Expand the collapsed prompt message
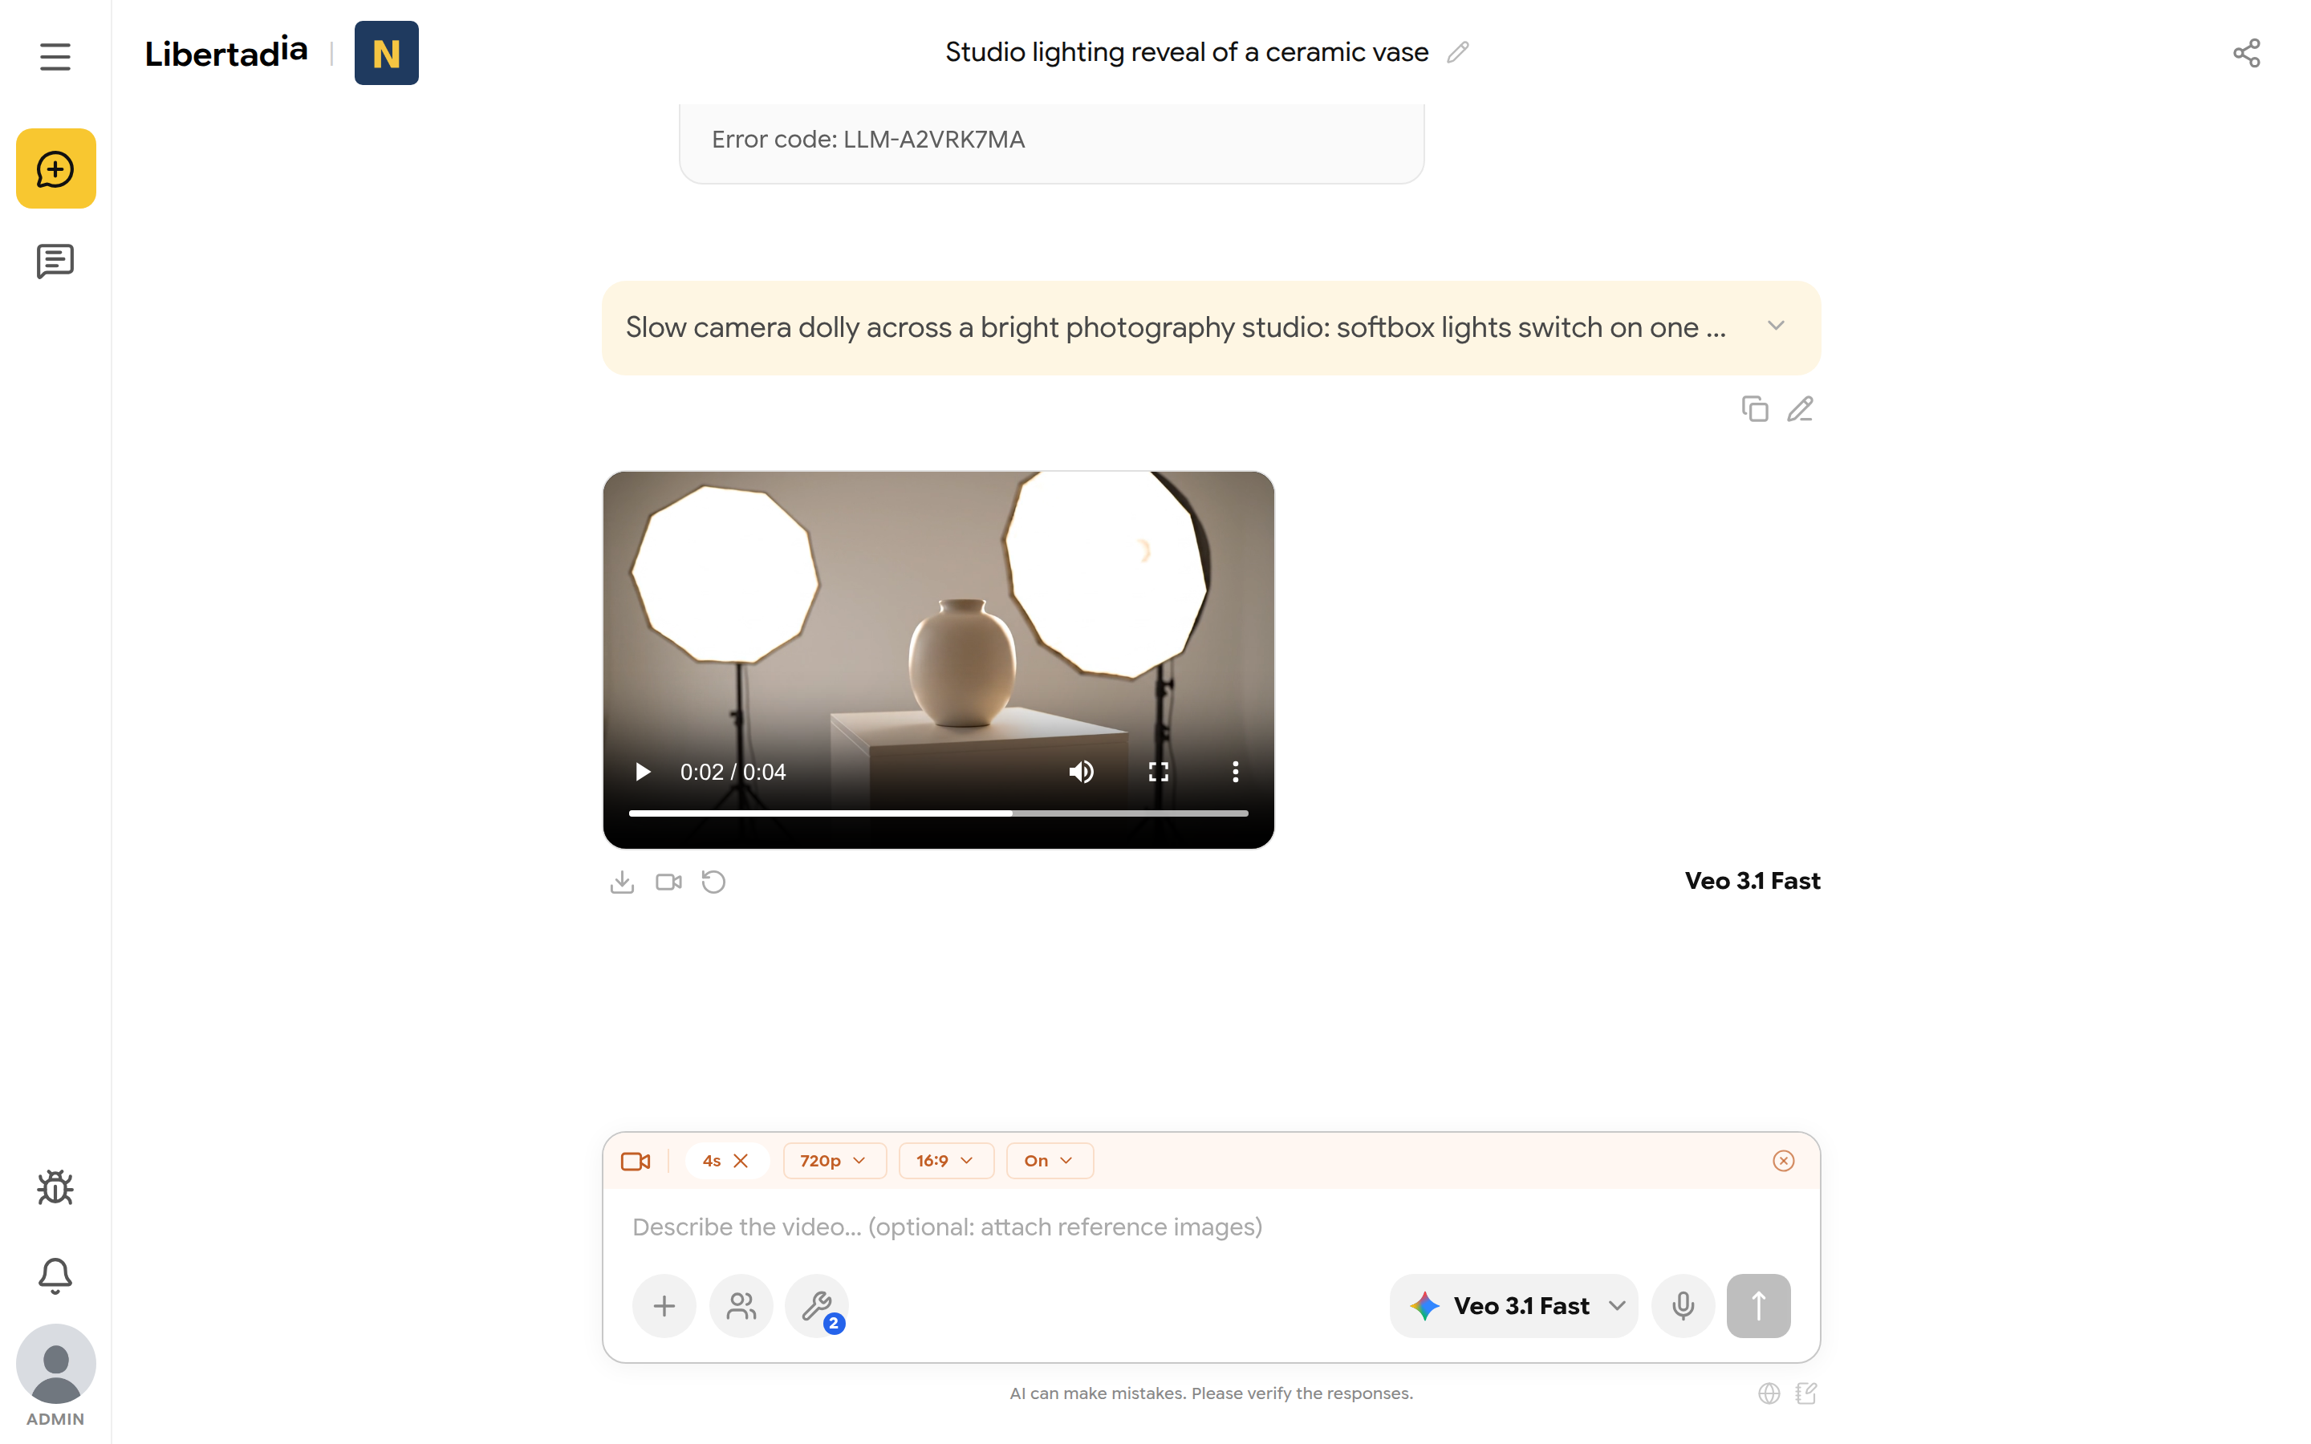Screen dimensions: 2311x1444 click(1775, 326)
